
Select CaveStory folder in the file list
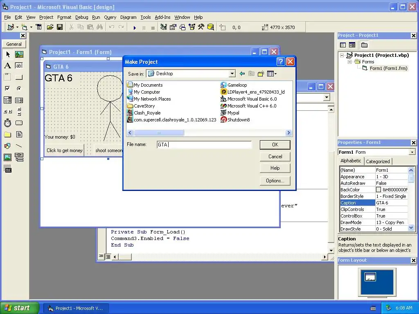[141, 106]
